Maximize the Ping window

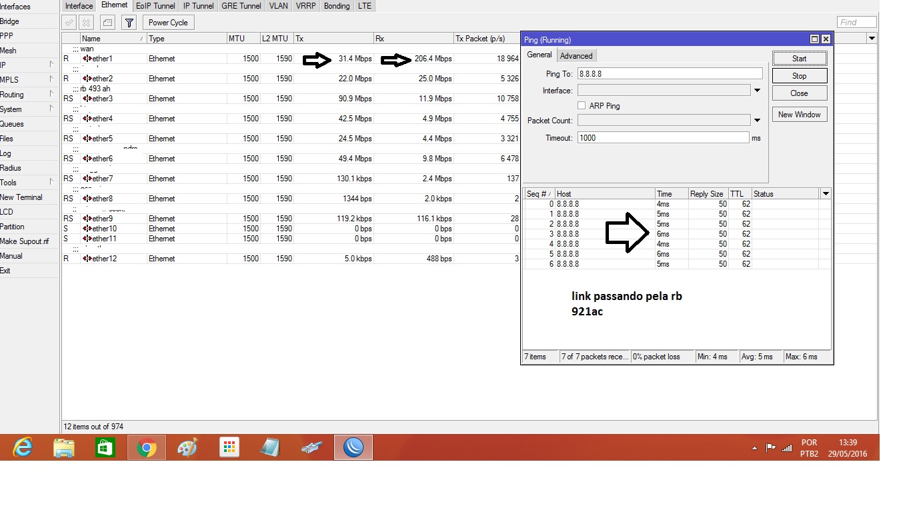tap(814, 39)
